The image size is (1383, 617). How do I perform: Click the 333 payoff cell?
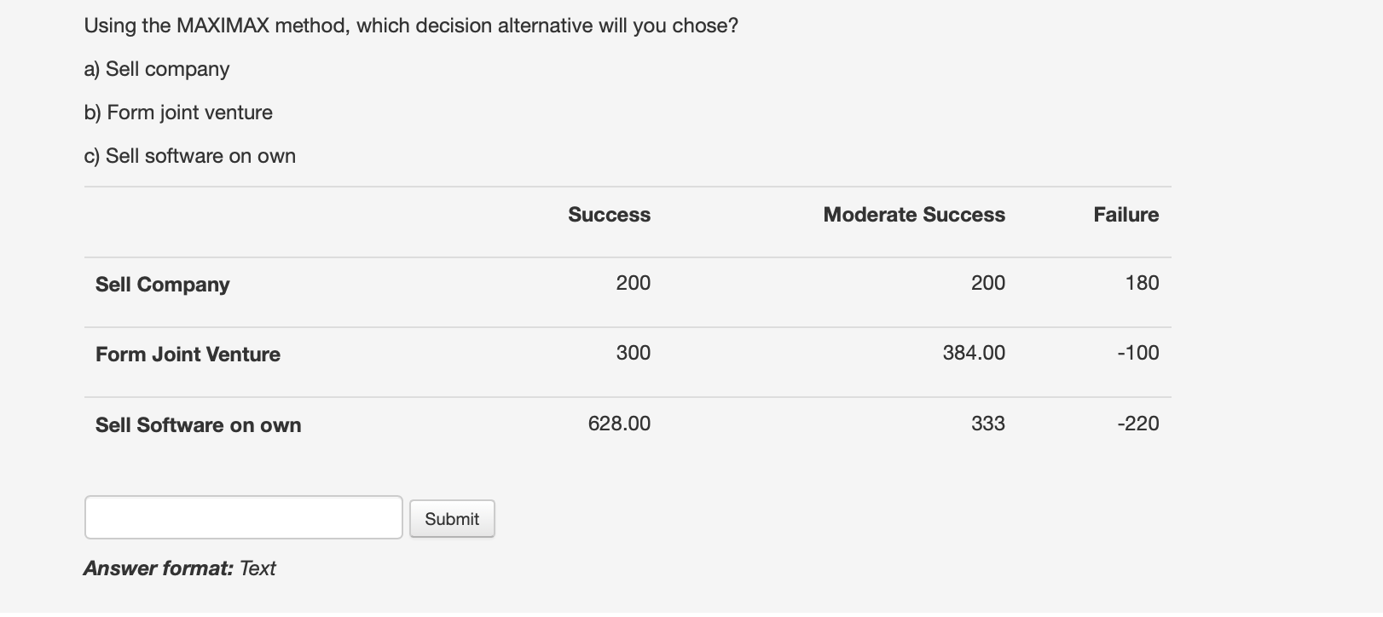point(987,424)
